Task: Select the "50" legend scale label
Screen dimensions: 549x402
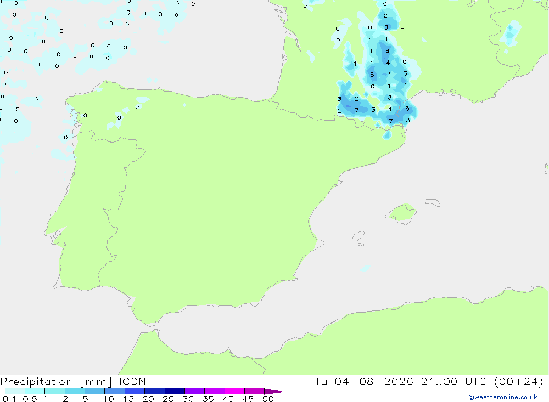Action: pyautogui.click(x=268, y=399)
